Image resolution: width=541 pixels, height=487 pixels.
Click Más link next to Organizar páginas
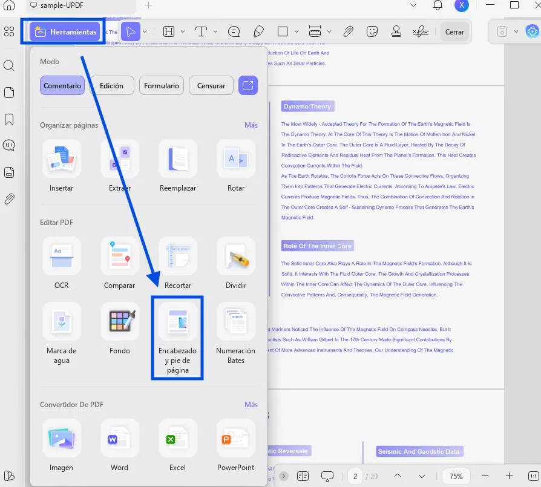[251, 125]
